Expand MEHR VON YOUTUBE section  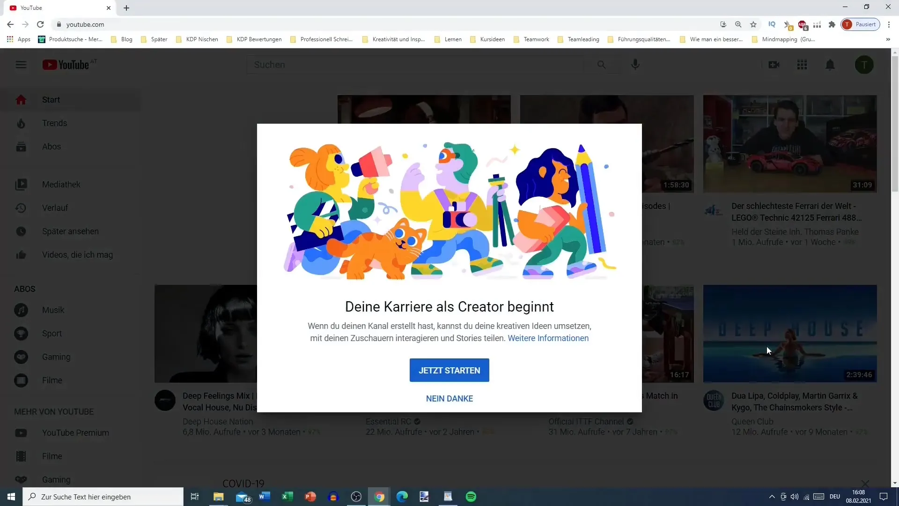pyautogui.click(x=54, y=411)
